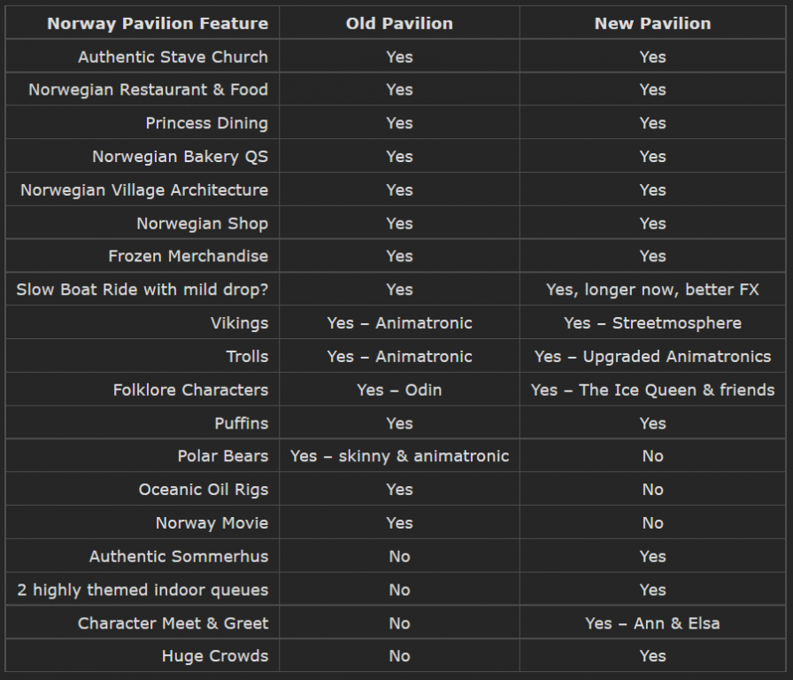Screen dimensions: 793x680
Task: Select the "Princess Dining" feature cell
Action: (206, 123)
